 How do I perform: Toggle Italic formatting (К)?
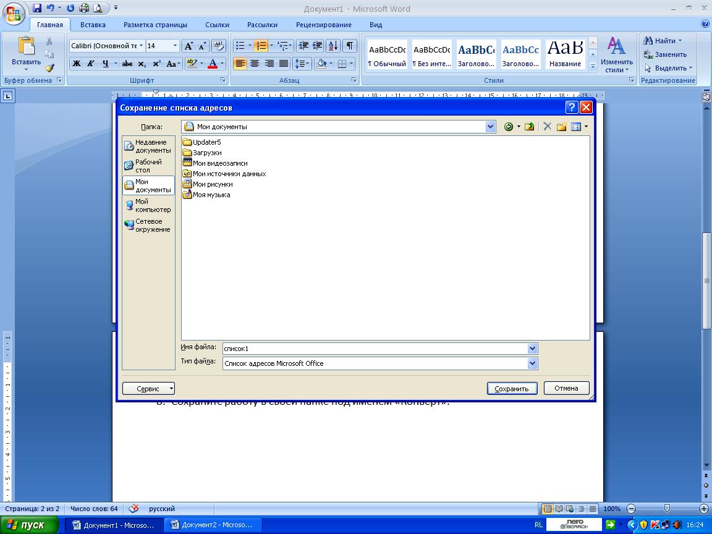90,64
